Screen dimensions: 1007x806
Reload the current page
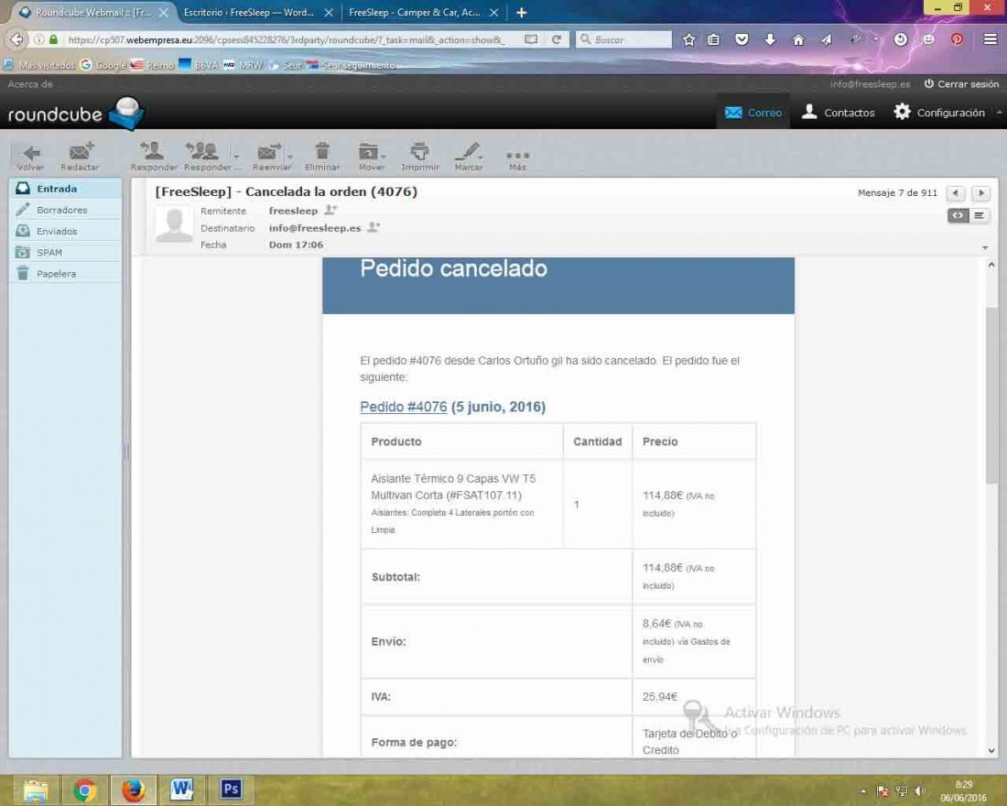[557, 39]
